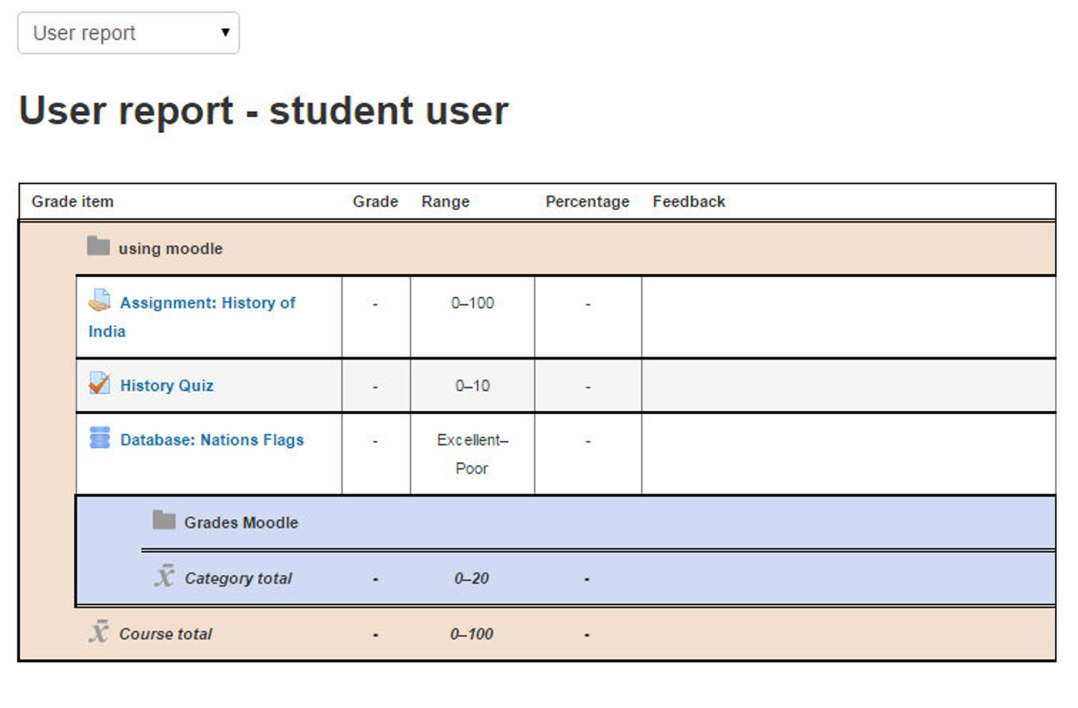Expand the Grades Moodle category row
1078x708 pixels.
tap(241, 522)
